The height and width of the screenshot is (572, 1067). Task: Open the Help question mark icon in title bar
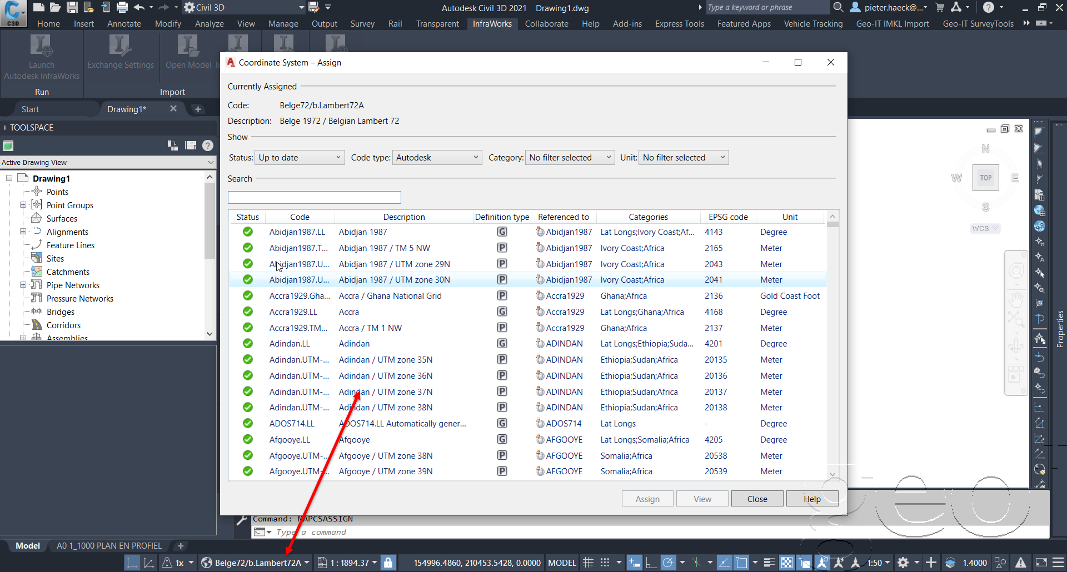[988, 7]
